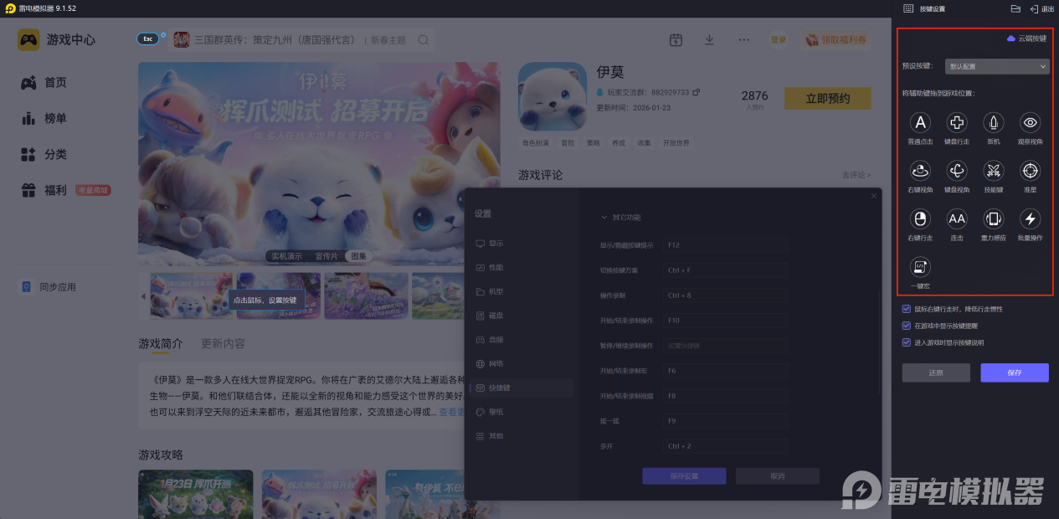The image size is (1059, 519).
Task: Switch to 更新内容 tab
Action: coord(223,344)
